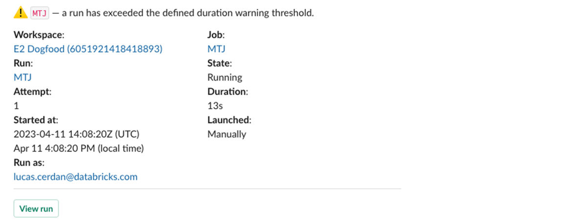Click the attempt number 1
Image resolution: width=587 pixels, height=222 pixels.
(x=16, y=106)
